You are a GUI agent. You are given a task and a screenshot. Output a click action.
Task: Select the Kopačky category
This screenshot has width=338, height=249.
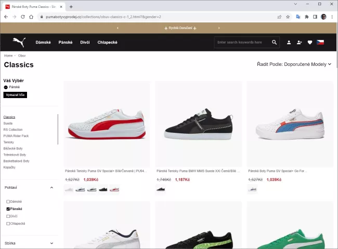[x=9, y=167]
